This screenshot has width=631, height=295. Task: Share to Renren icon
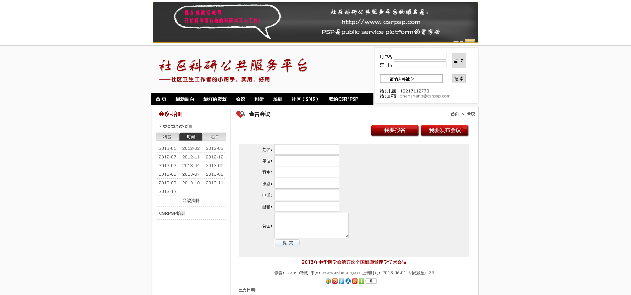click(348, 281)
